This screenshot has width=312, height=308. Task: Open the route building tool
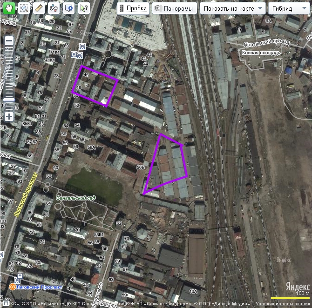pos(54,8)
